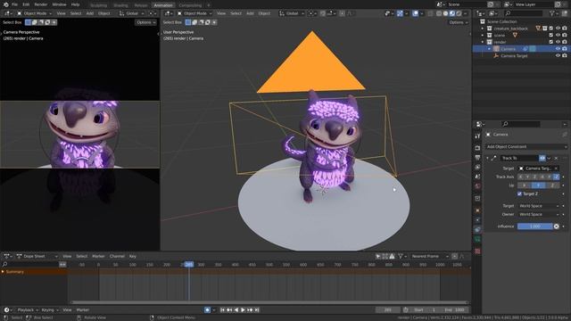Click current frame marker on timeline

click(x=188, y=265)
